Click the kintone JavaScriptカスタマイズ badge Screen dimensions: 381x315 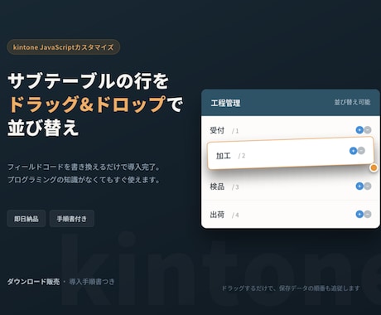[x=64, y=47]
